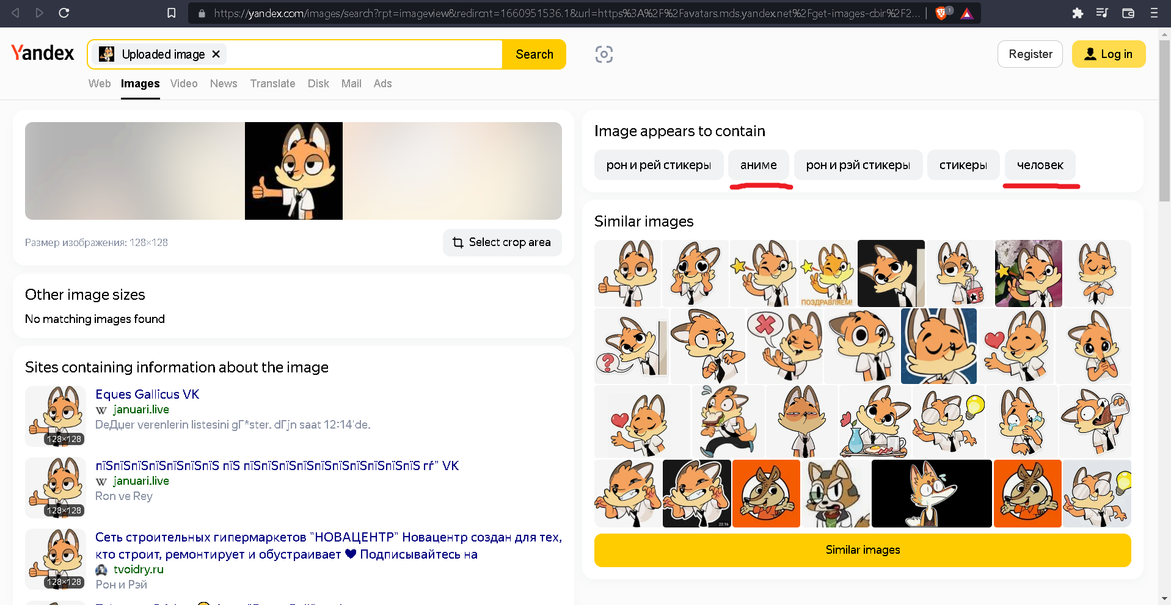Open Brave wallet icon

tap(1128, 13)
